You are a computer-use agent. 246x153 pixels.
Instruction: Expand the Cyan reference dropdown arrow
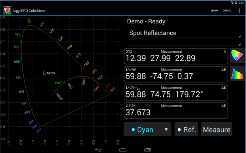click(166, 129)
